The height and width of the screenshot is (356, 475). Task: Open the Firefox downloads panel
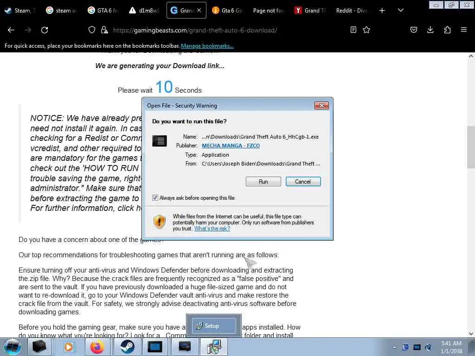(x=430, y=30)
